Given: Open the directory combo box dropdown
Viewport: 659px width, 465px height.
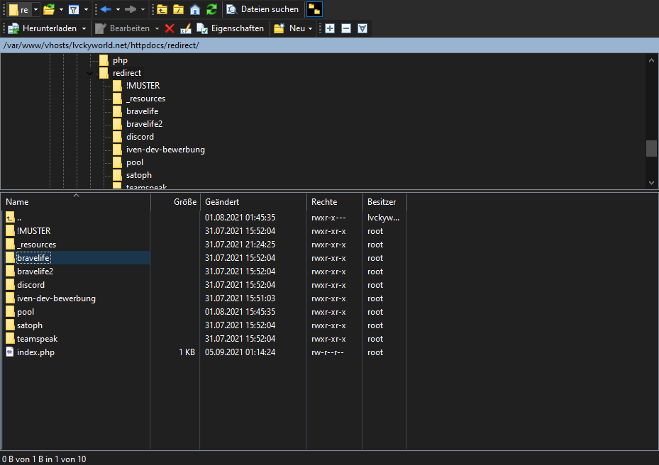Looking at the screenshot, I should click(36, 9).
